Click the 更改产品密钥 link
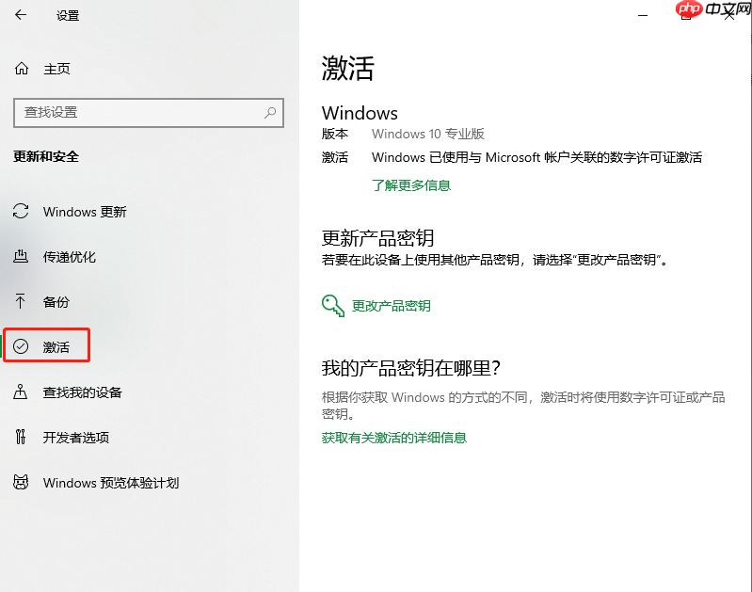 (391, 306)
